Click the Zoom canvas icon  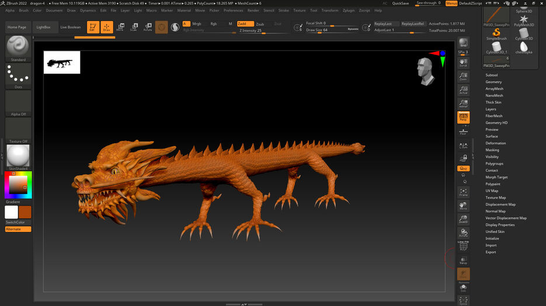[463, 76]
